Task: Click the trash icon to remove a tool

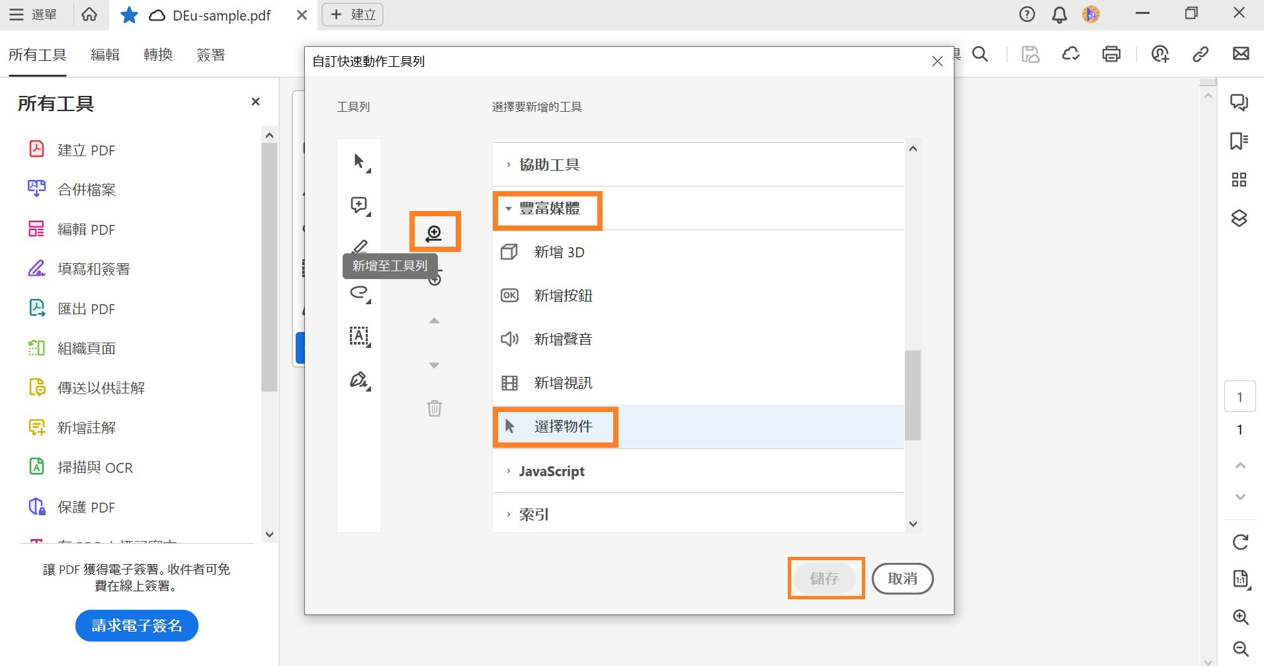Action: 434,409
